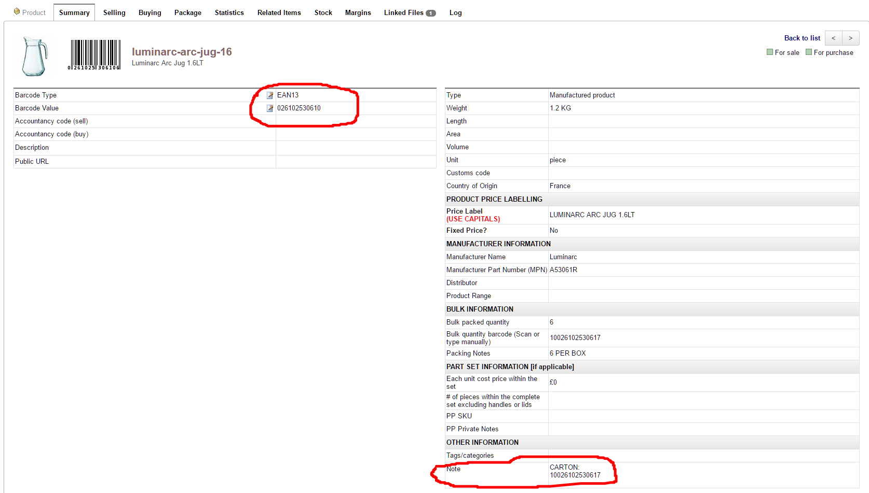This screenshot has width=869, height=493.
Task: Switch to the Stock tab
Action: (323, 13)
